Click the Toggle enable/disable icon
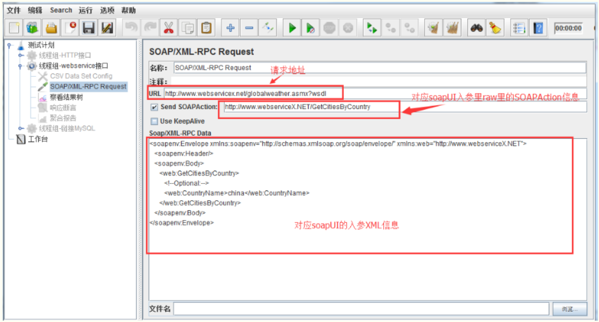Image resolution: width=599 pixels, height=322 pixels. 268,28
